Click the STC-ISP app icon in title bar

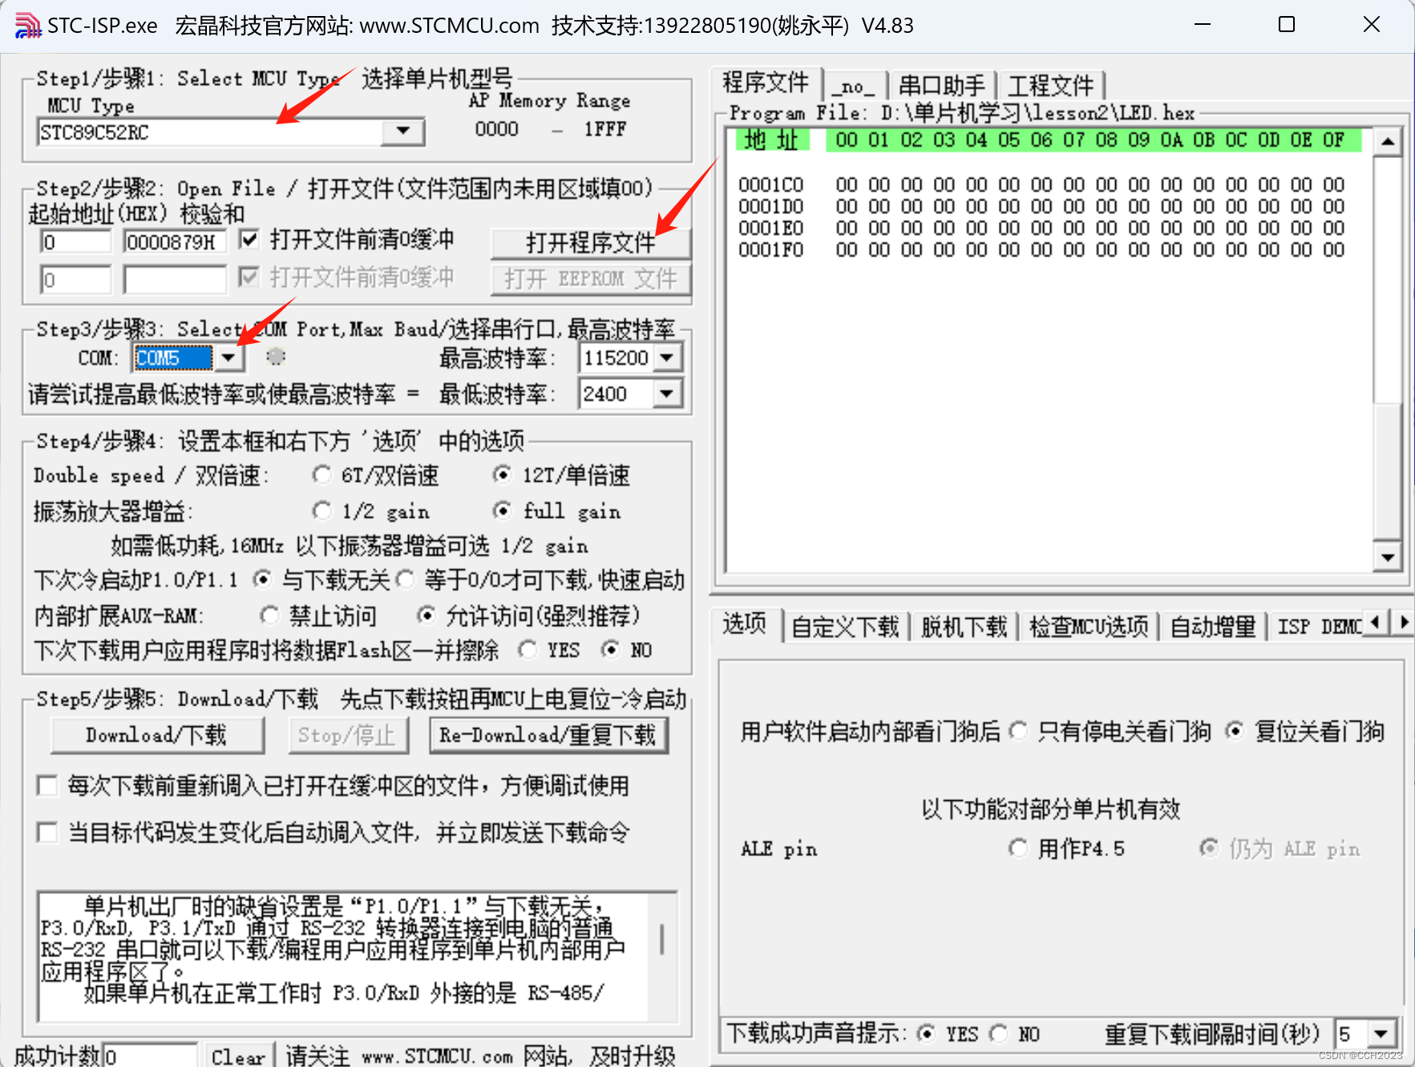tap(27, 25)
